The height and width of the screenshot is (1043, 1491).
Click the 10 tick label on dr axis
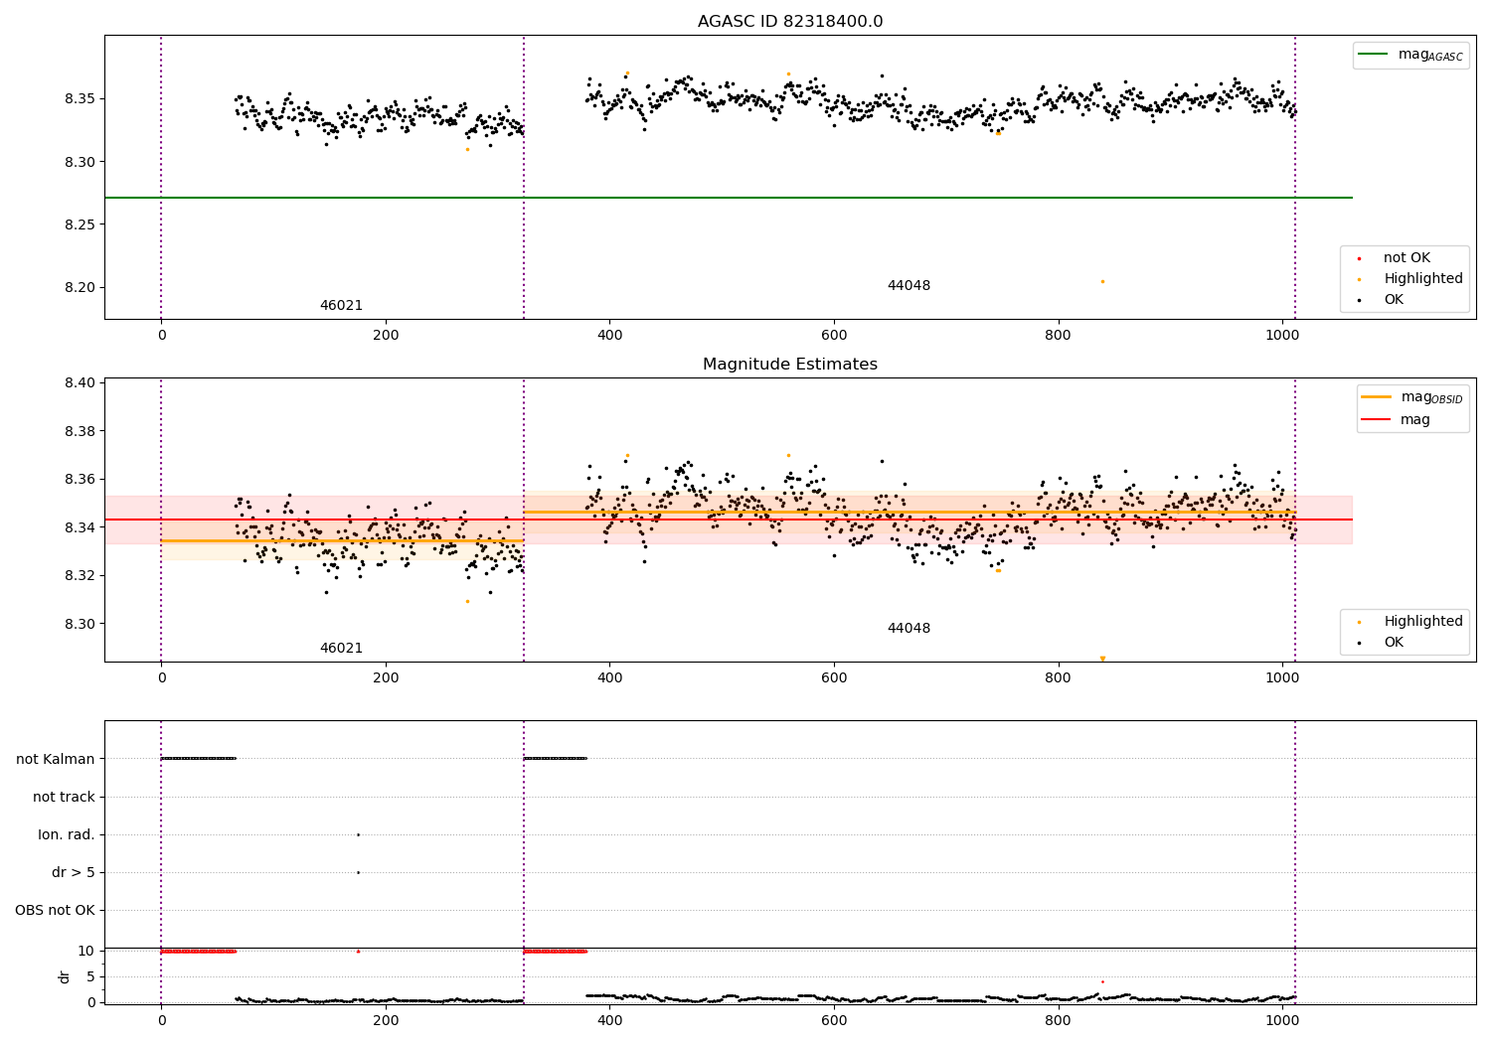click(86, 951)
